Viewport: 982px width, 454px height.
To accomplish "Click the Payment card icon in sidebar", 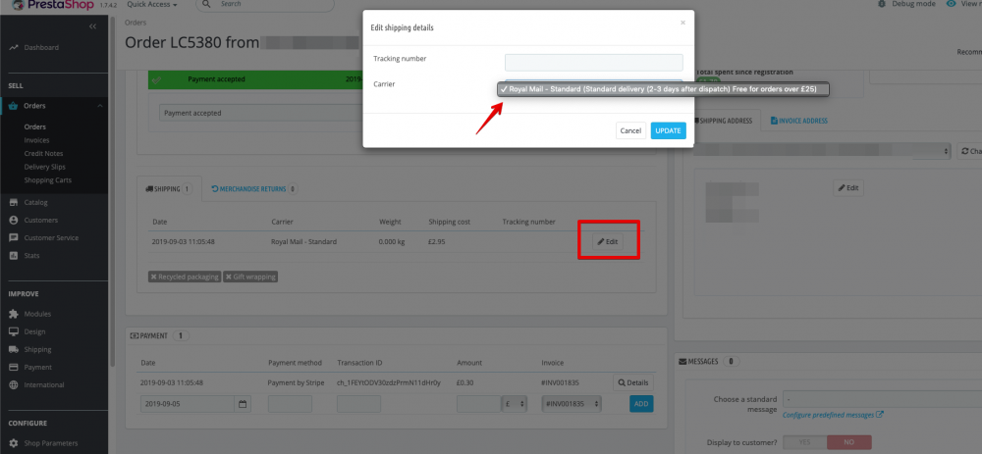I will 13,367.
